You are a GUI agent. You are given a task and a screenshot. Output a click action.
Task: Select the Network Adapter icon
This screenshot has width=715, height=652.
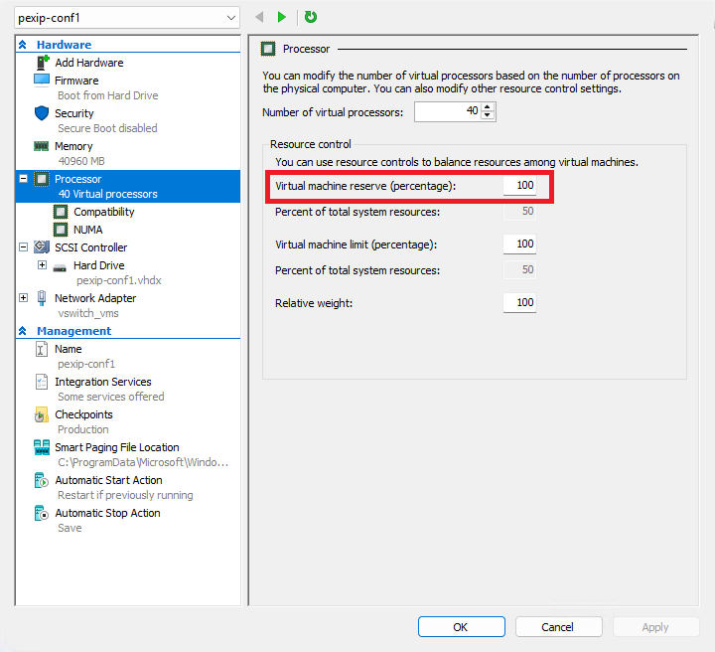pos(42,298)
